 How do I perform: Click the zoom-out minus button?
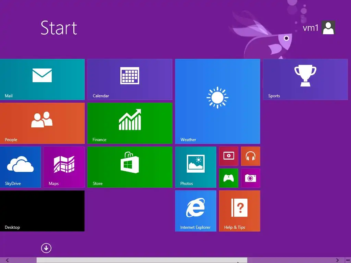[x=348, y=260]
